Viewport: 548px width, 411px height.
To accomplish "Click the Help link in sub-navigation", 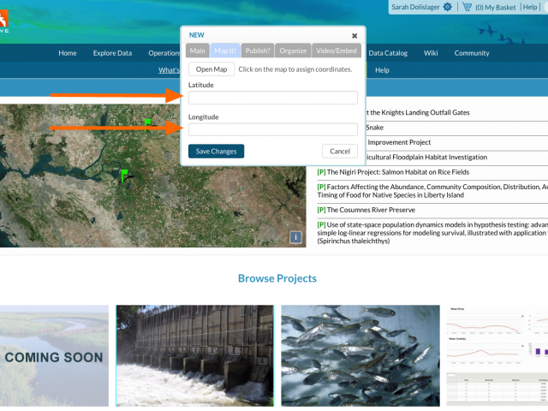I will [382, 70].
